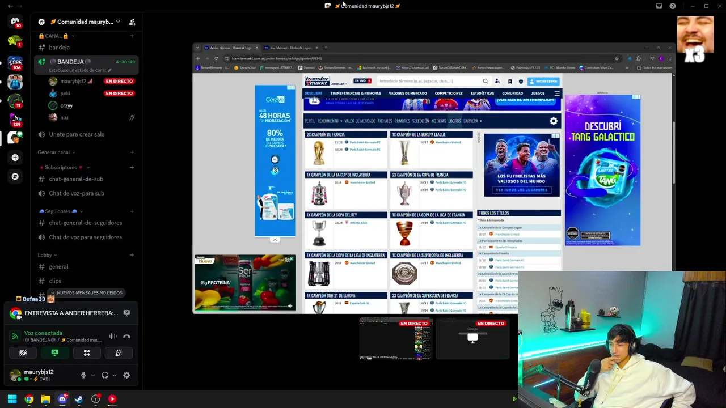Image resolution: width=726 pixels, height=408 pixels.
Task: Open Transfermarkt hamburger menu icon
Action: coord(557,93)
